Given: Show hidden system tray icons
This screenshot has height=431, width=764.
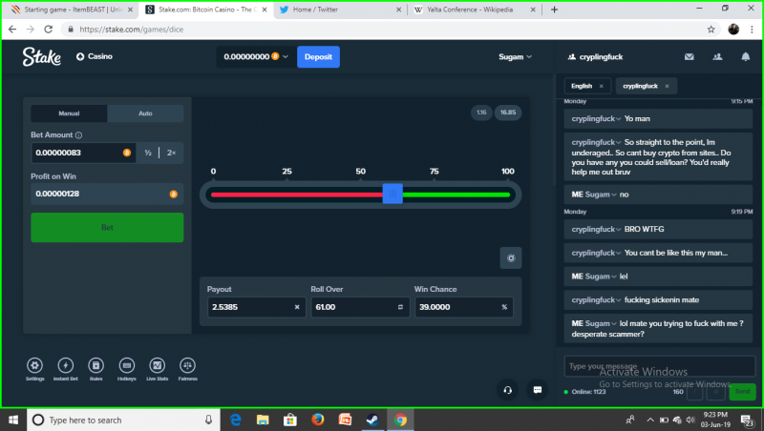Looking at the screenshot, I should 650,420.
